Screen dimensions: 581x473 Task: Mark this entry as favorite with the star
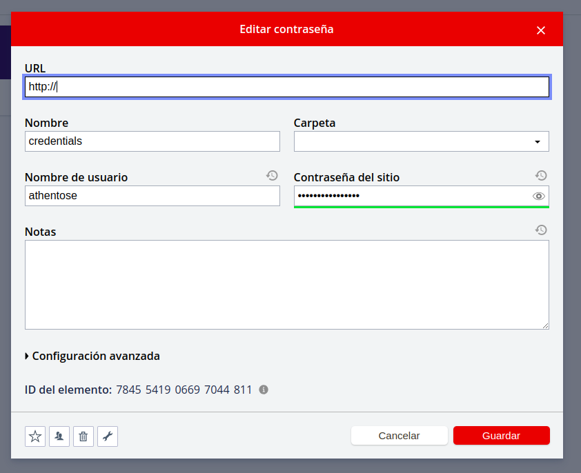[x=35, y=436]
